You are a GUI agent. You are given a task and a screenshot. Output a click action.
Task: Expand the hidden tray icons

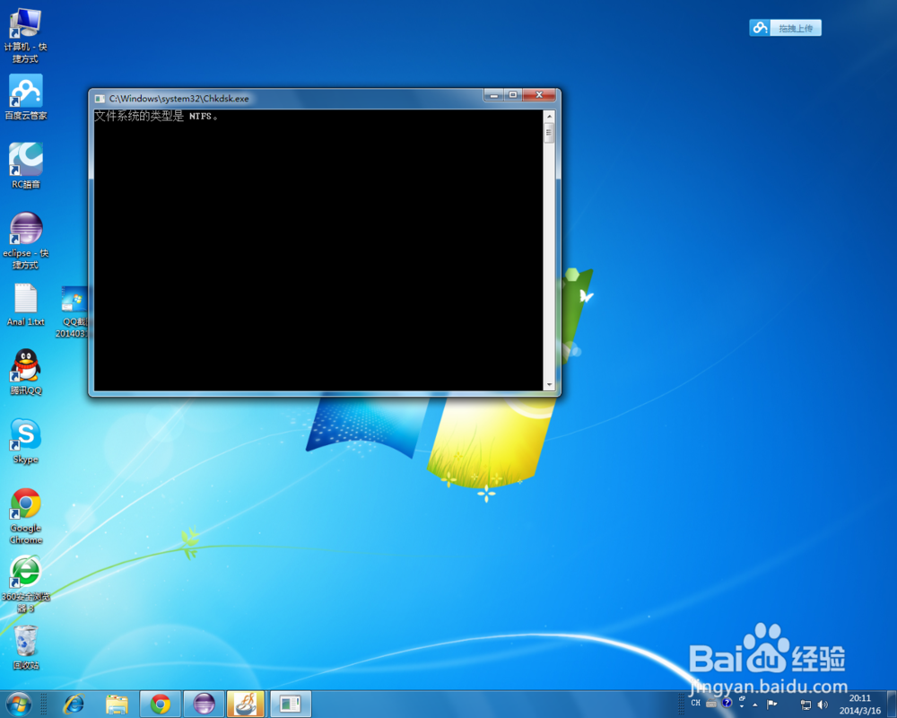click(x=755, y=705)
